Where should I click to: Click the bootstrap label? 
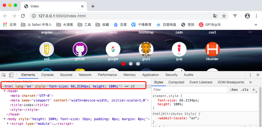point(146,32)
